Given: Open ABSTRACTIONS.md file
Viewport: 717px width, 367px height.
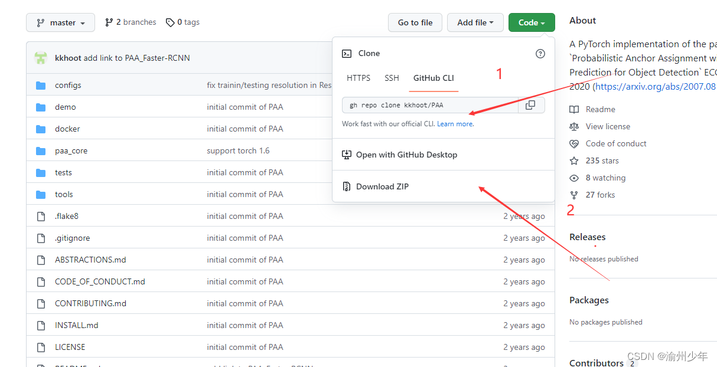Looking at the screenshot, I should (x=90, y=260).
